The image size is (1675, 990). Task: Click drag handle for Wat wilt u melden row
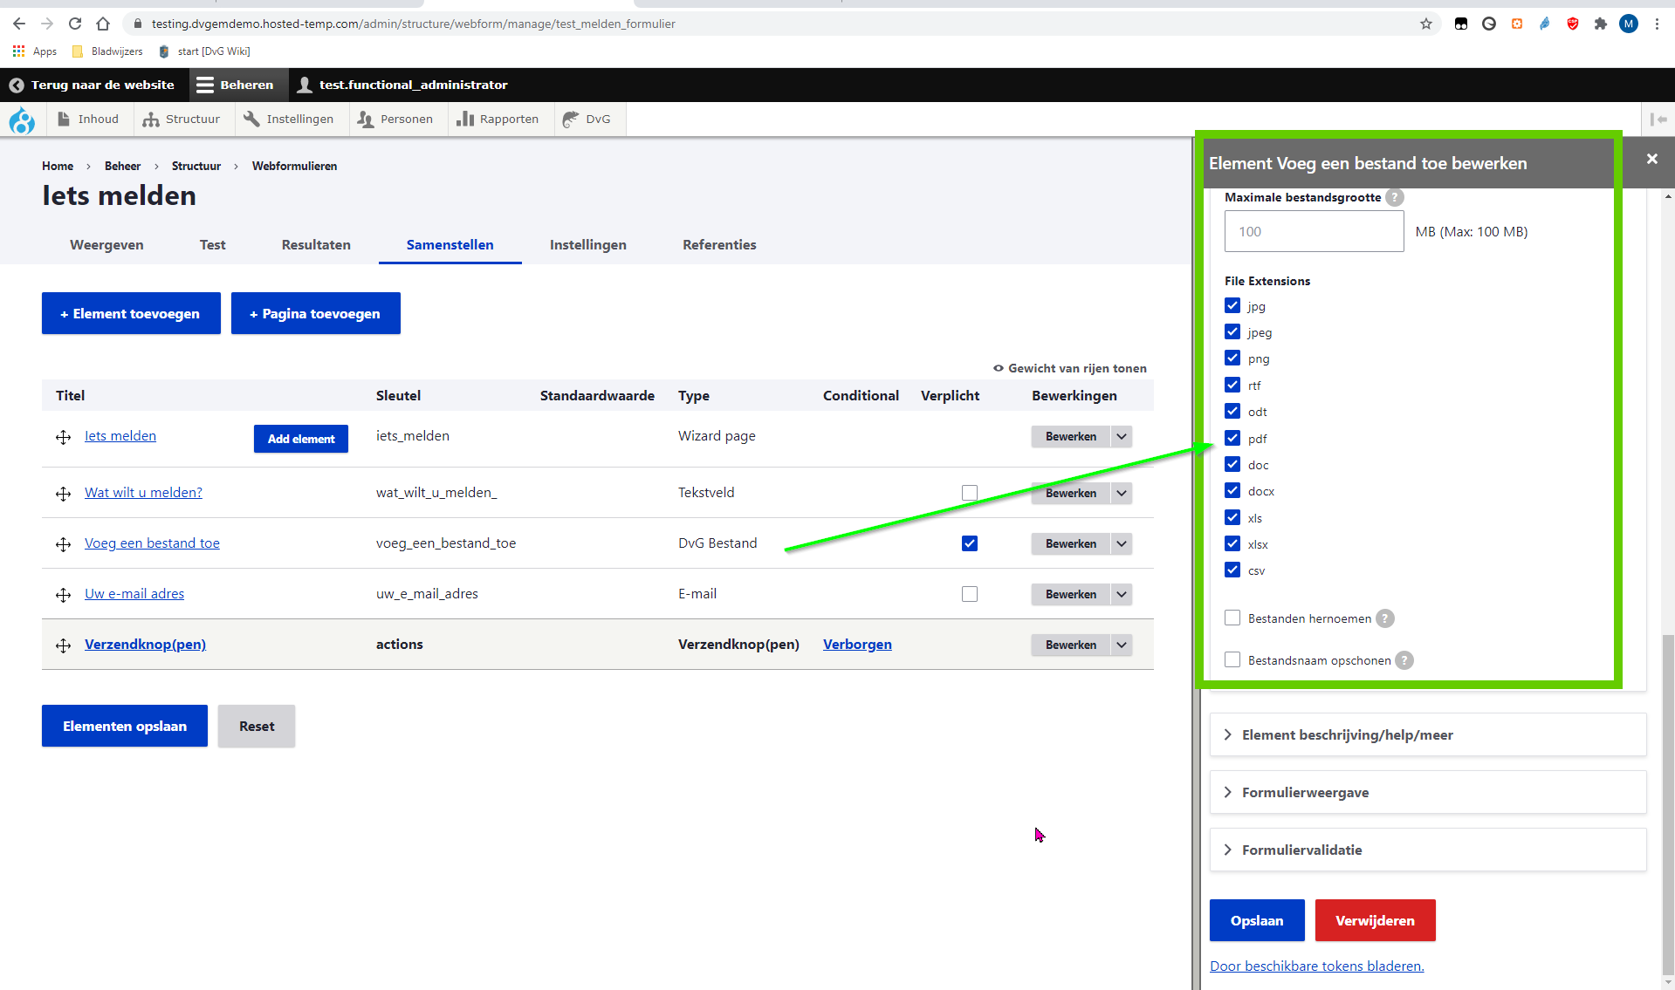click(x=63, y=494)
